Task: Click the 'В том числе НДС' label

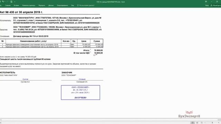Action: [x=81, y=53]
